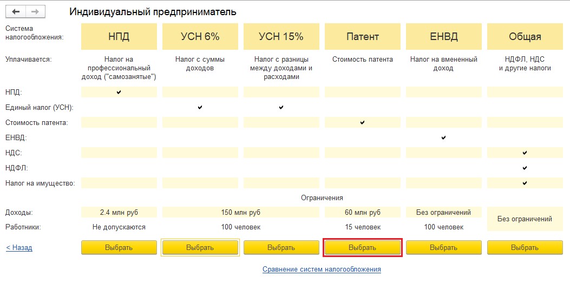Image resolution: width=570 pixels, height=283 pixels.
Task: Go back via the Назад link
Action: pos(19,248)
